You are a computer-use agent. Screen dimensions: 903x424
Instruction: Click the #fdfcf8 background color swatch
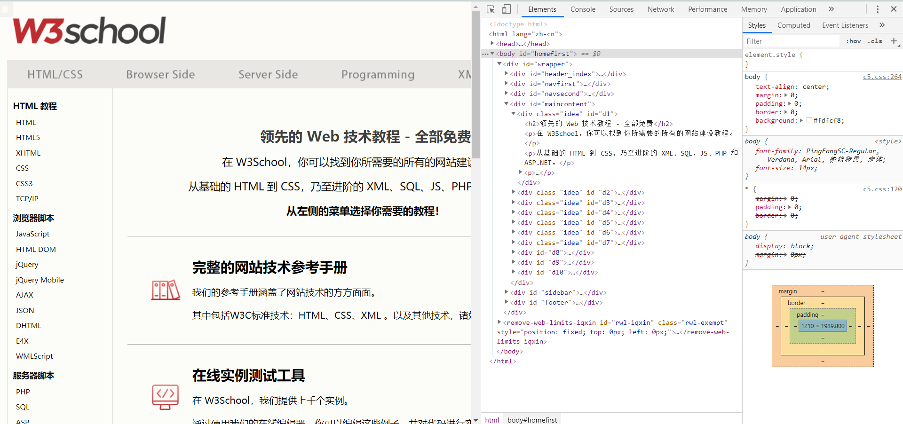pyautogui.click(x=809, y=120)
